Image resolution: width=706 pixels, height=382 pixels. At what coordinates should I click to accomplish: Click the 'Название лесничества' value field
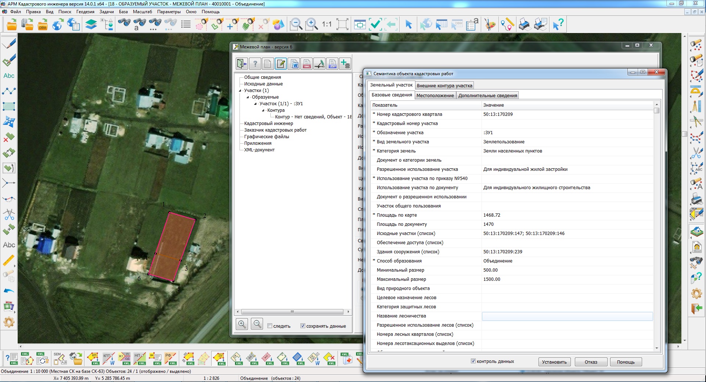tap(567, 316)
